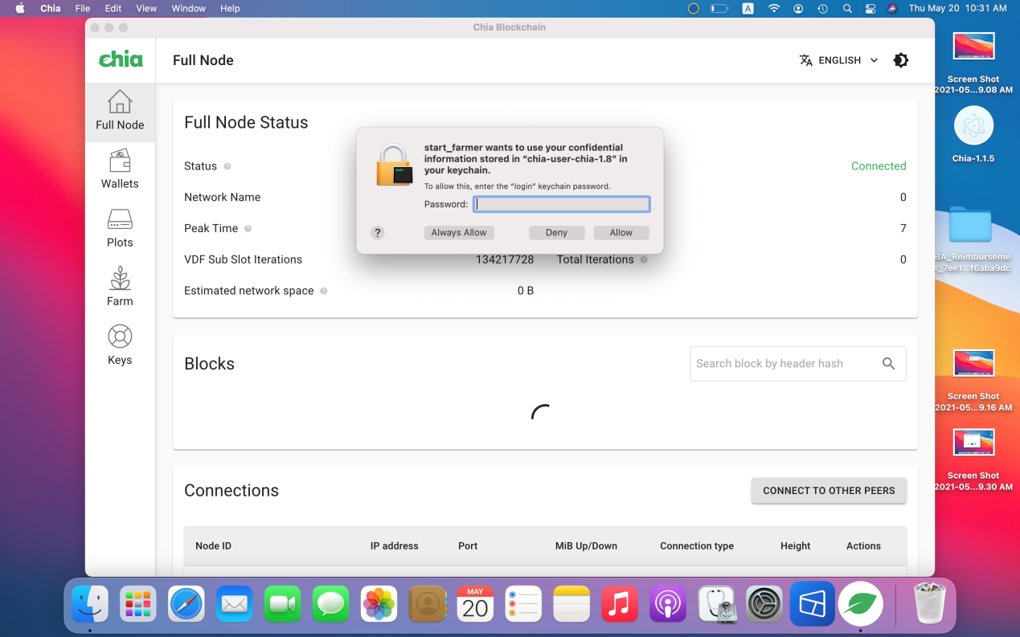This screenshot has height=637, width=1020.
Task: Open the Help menu
Action: pyautogui.click(x=230, y=8)
